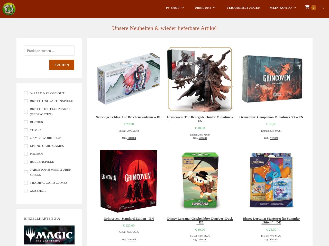Expand the MEIN KONTO dropdown menu
Image resolution: width=329 pixels, height=246 pixels.
click(283, 8)
